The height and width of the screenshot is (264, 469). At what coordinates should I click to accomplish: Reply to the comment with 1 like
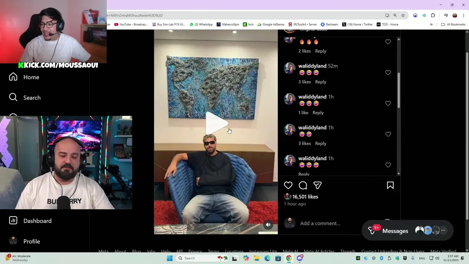click(318, 113)
